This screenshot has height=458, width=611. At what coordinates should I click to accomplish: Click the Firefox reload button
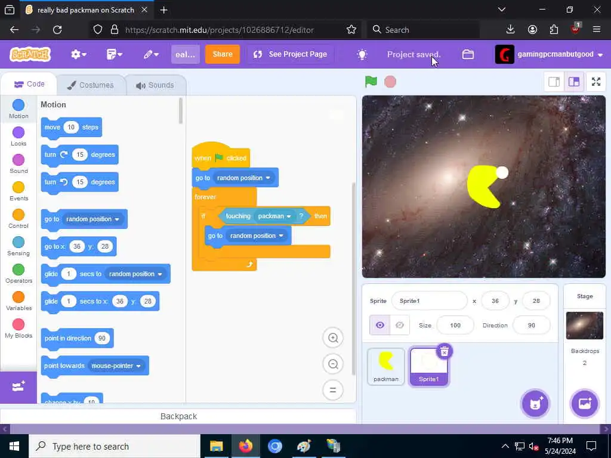57,30
